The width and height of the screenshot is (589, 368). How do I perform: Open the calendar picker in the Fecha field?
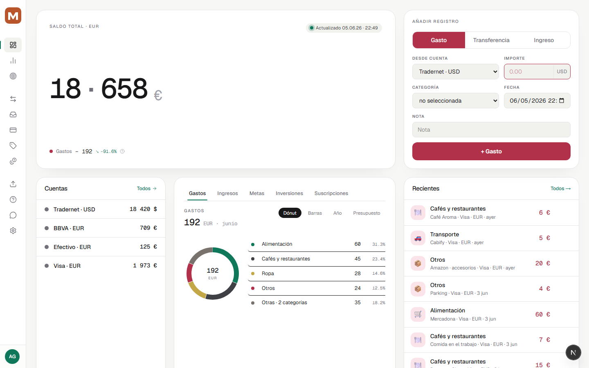(x=562, y=101)
